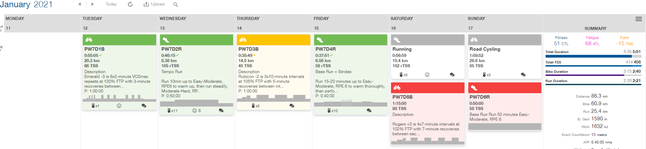Go to the previous week with left arrow
Screen dimensions: 646x149
point(80,4)
